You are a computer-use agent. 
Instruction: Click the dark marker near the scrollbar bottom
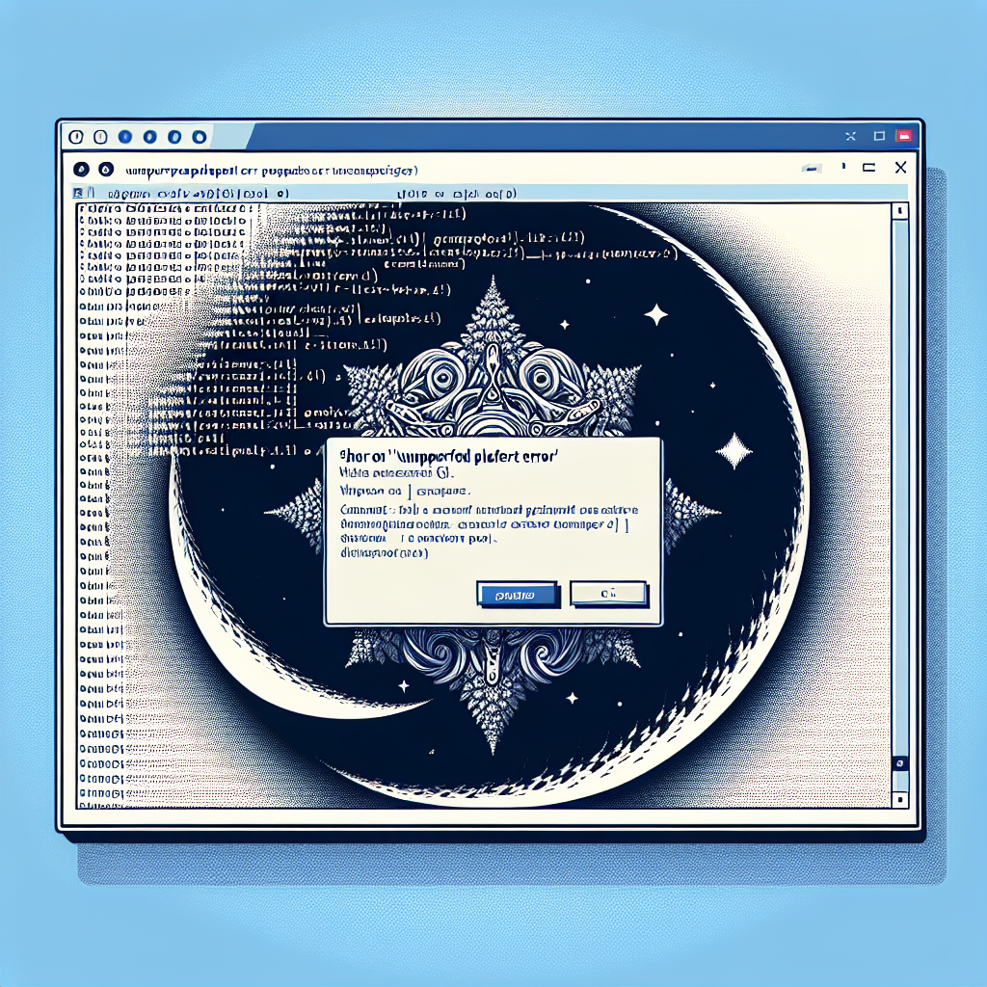899,761
